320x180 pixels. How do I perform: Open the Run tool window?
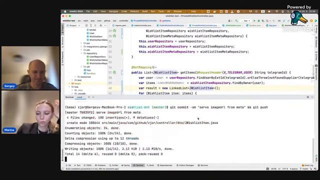coord(77,165)
